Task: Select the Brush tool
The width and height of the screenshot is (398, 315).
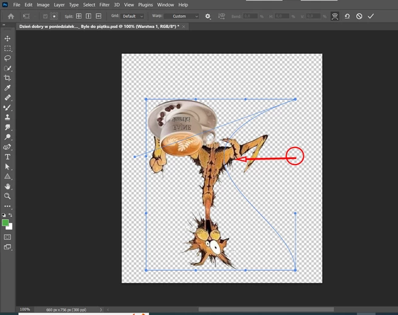Action: tap(7, 107)
